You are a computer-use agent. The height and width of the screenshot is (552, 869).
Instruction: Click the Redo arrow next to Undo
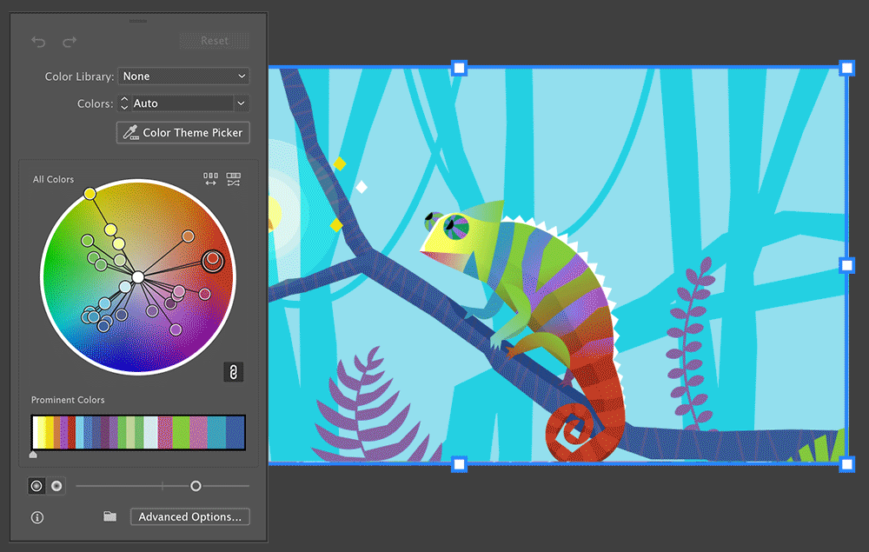click(69, 41)
